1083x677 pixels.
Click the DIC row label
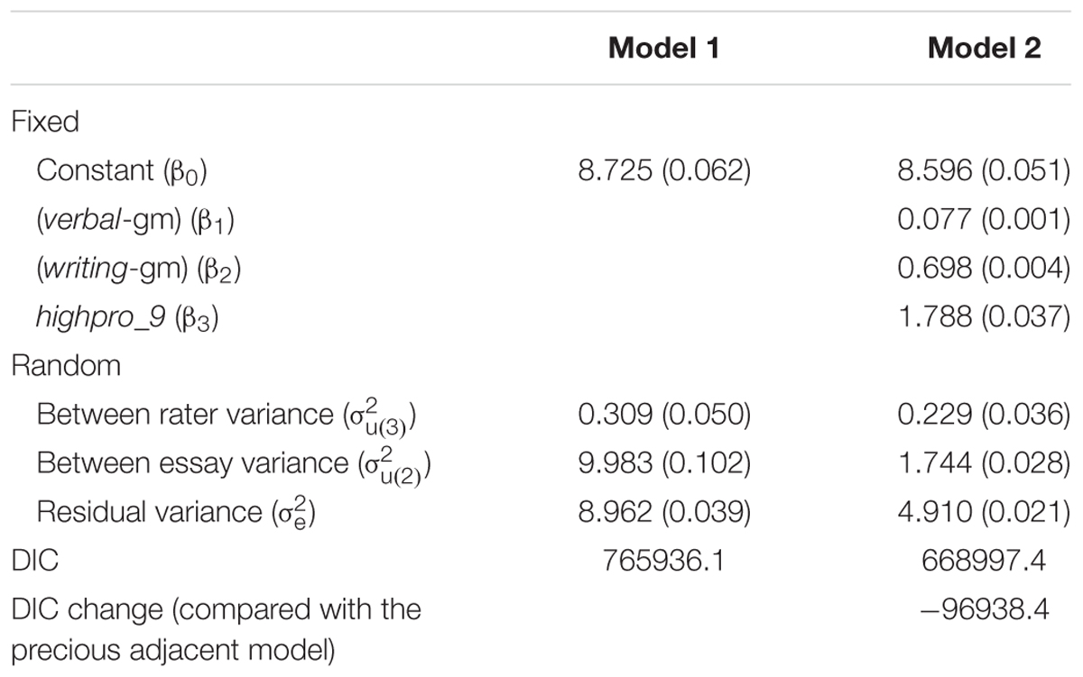coord(35,561)
